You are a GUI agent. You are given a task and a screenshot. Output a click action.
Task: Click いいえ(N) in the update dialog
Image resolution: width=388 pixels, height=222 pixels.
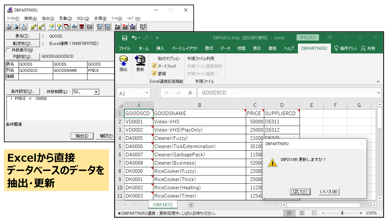point(329,192)
